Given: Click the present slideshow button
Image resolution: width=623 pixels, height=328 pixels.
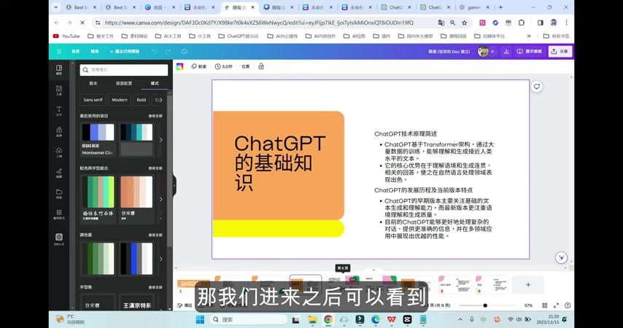Looking at the screenshot, I should coord(529,51).
